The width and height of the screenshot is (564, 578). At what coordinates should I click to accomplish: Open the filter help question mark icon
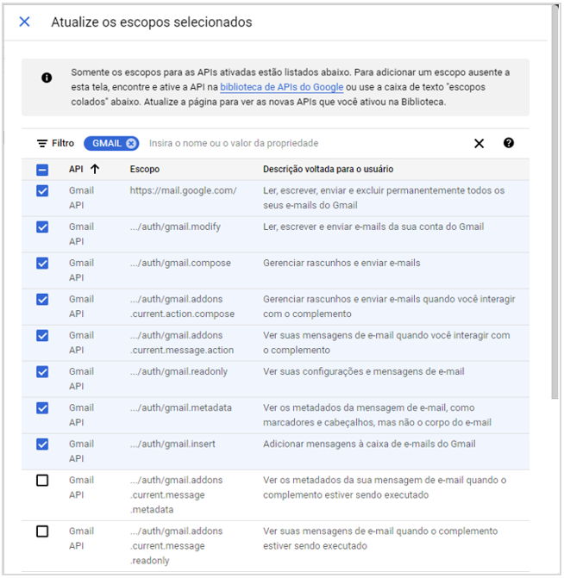pyautogui.click(x=509, y=143)
